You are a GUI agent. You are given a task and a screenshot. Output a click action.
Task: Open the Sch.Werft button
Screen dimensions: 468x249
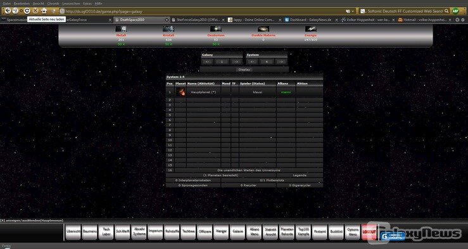coord(123,232)
